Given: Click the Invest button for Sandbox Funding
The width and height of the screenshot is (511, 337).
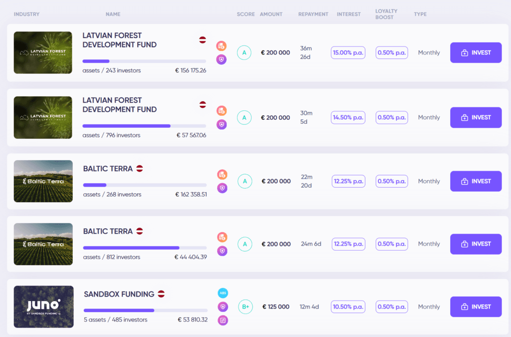Looking at the screenshot, I should 476,307.
